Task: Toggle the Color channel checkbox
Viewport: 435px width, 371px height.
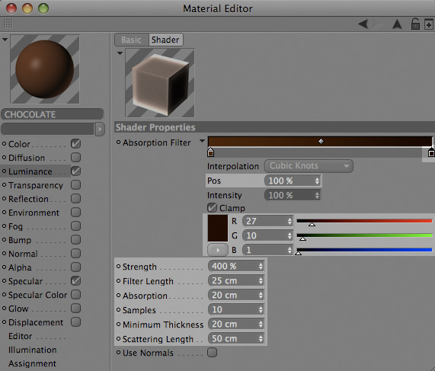Action: [x=75, y=144]
